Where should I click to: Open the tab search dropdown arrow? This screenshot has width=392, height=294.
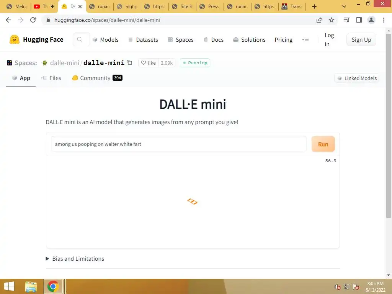(x=344, y=7)
